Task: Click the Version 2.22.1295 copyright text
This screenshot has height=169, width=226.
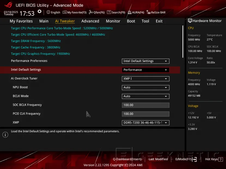Action: pyautogui.click(x=113, y=165)
